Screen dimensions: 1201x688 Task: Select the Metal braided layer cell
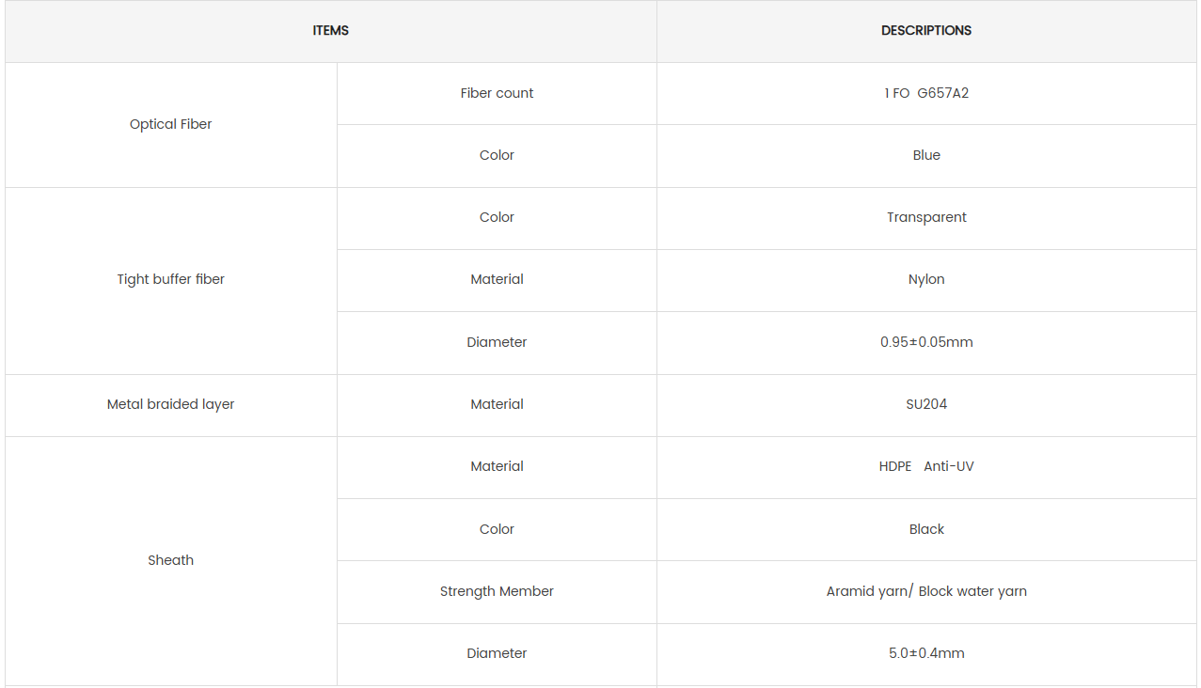click(171, 404)
